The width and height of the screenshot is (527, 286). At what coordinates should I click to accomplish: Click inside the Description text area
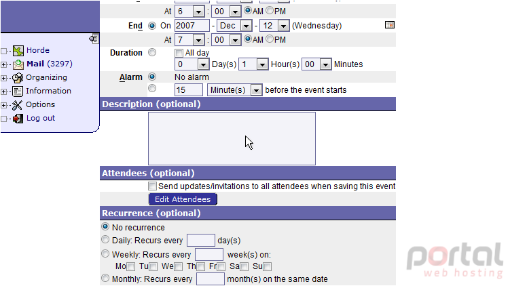coord(232,138)
